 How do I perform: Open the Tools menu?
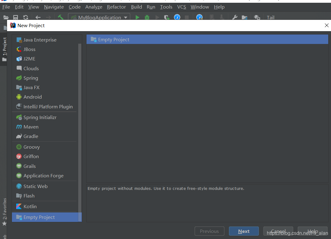[166, 7]
